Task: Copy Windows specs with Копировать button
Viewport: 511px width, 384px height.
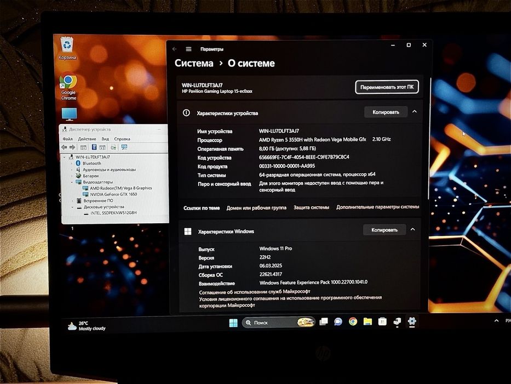Action: coord(384,230)
